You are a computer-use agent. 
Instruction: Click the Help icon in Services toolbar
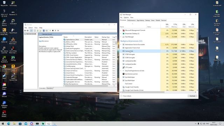point(44,30)
